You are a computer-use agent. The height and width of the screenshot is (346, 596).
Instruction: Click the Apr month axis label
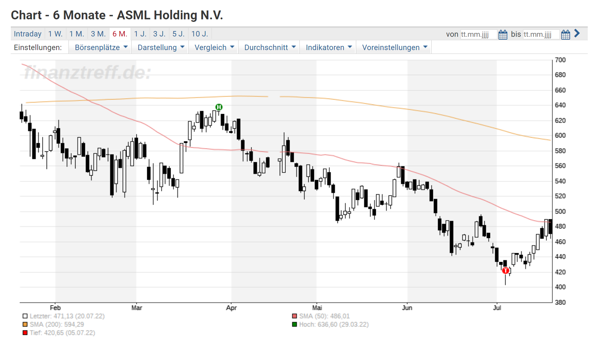tap(231, 308)
